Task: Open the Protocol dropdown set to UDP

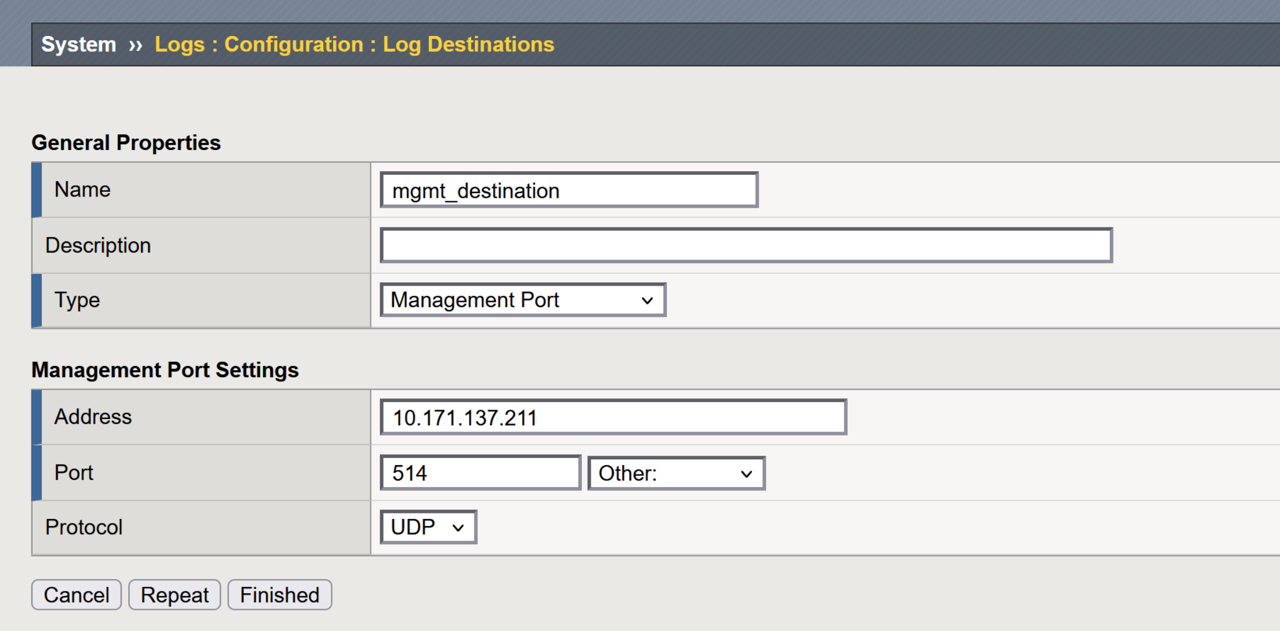Action: pos(428,527)
